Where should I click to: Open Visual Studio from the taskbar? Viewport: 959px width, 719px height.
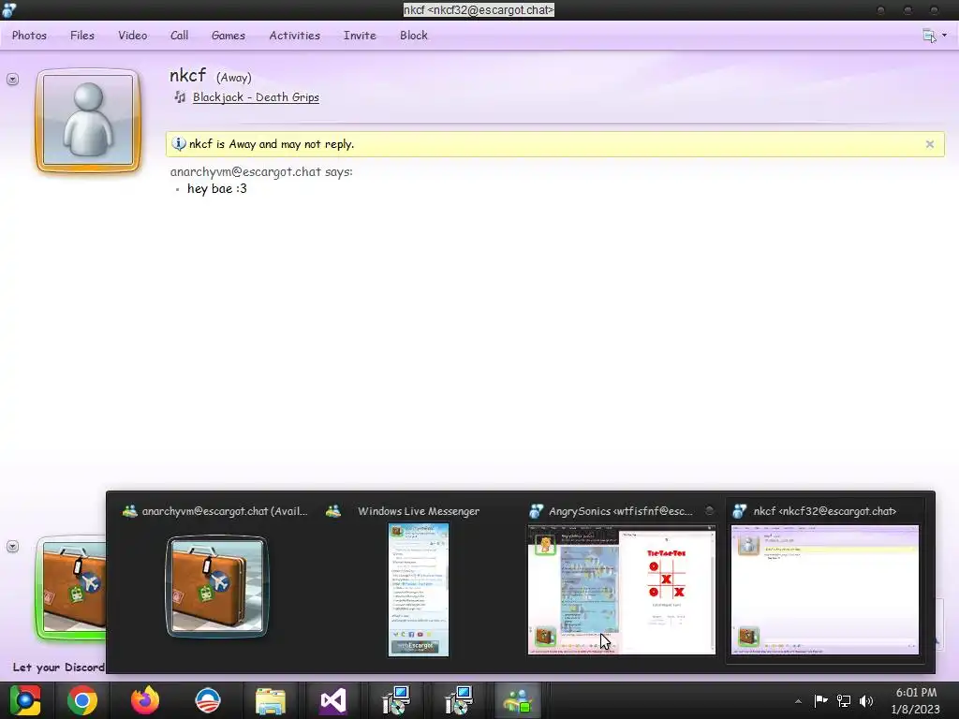point(333,700)
